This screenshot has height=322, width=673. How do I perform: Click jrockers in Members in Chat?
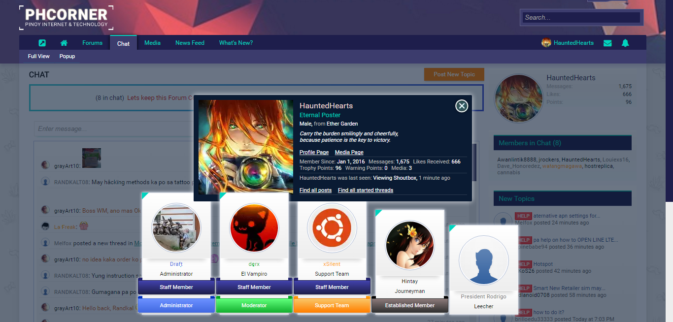pos(548,160)
